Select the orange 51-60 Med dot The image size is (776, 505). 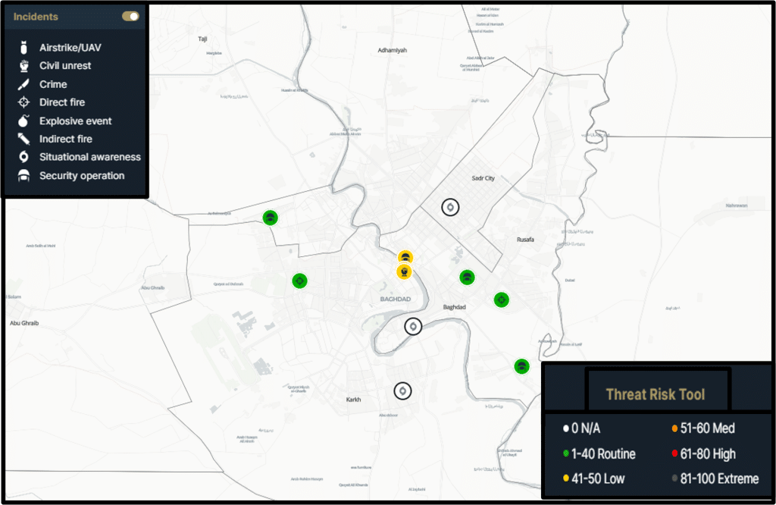coord(673,429)
